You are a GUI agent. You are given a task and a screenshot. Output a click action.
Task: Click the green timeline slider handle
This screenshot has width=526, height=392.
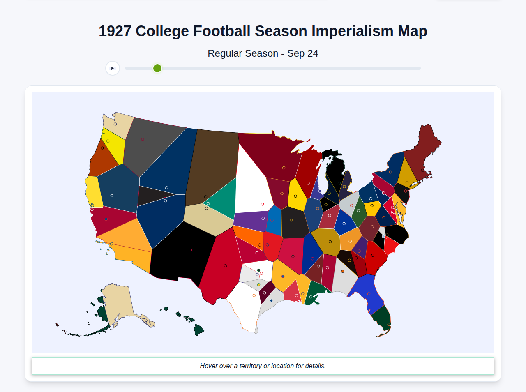pyautogui.click(x=157, y=68)
